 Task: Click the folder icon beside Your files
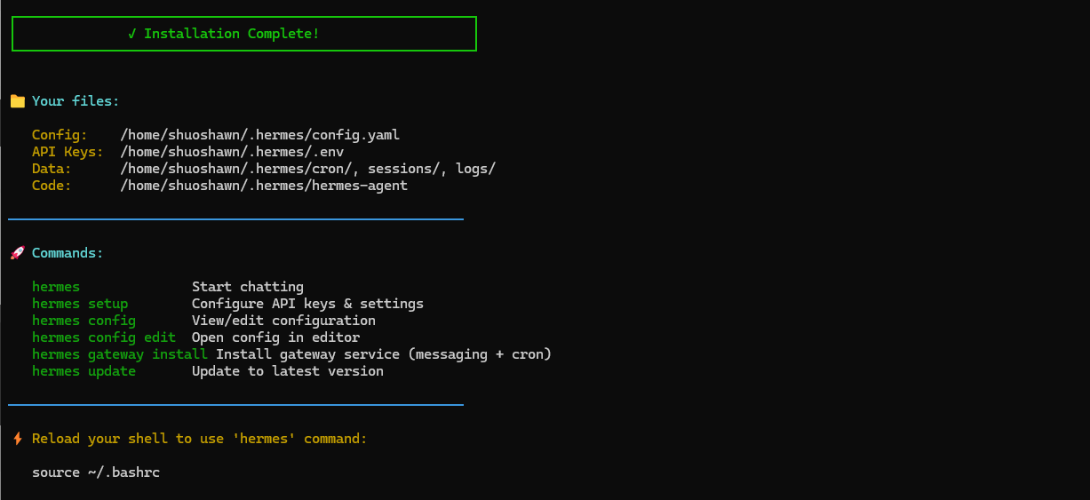click(18, 101)
